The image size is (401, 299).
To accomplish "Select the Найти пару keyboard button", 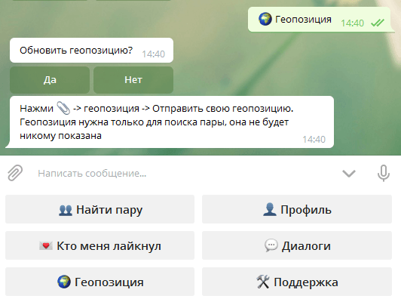I will (99, 209).
